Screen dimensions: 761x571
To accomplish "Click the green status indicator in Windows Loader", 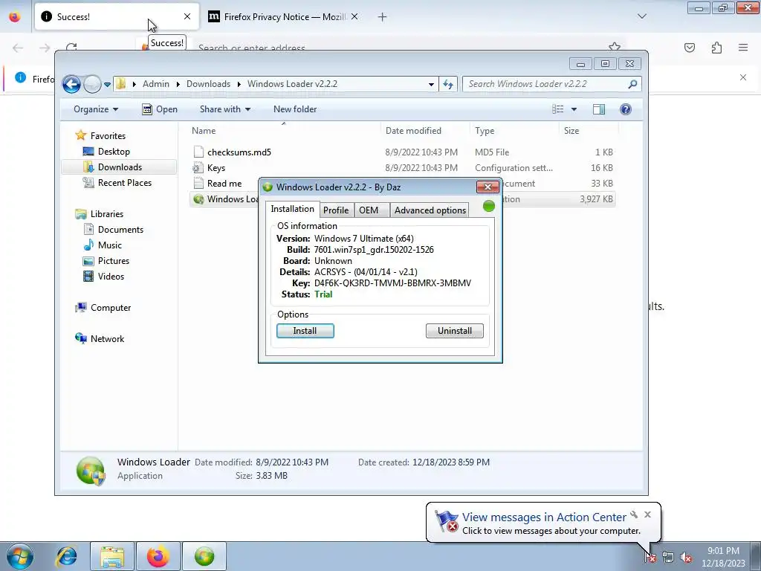I will click(x=489, y=207).
